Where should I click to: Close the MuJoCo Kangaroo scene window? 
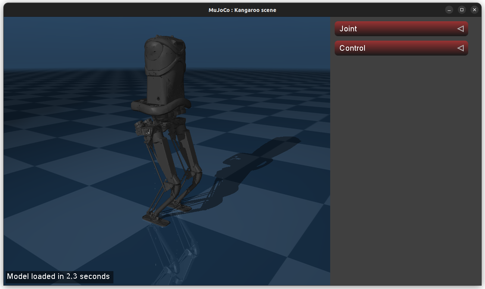[474, 10]
